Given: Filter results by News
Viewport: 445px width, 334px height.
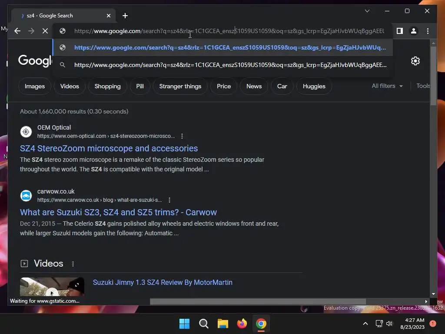Looking at the screenshot, I should coord(254,86).
